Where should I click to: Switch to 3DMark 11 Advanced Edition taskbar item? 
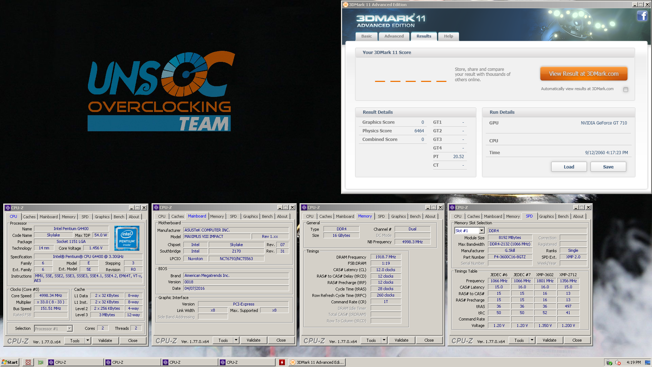pyautogui.click(x=317, y=362)
